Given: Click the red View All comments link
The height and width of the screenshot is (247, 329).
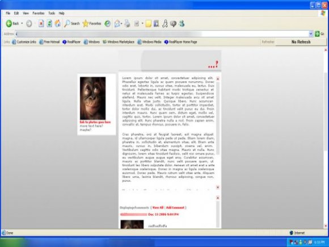Looking at the screenshot, I should tap(158, 208).
